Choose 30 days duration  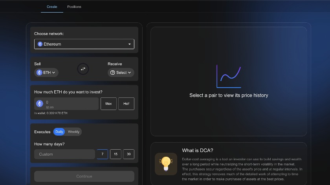point(128,154)
